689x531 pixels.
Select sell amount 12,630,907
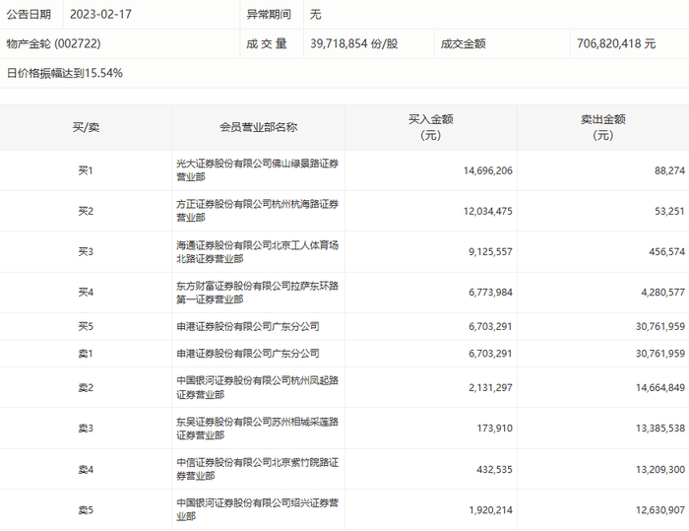pyautogui.click(x=660, y=510)
